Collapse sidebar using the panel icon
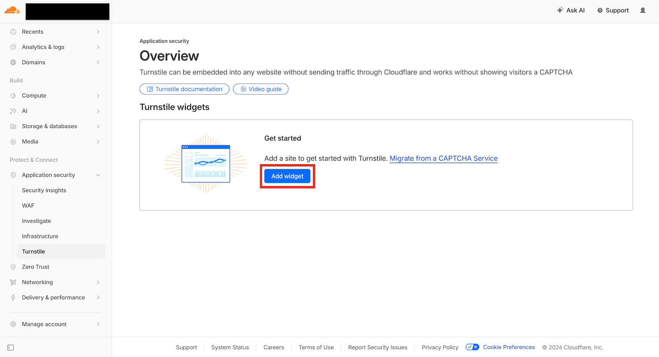Image resolution: width=659 pixels, height=357 pixels. point(11,348)
